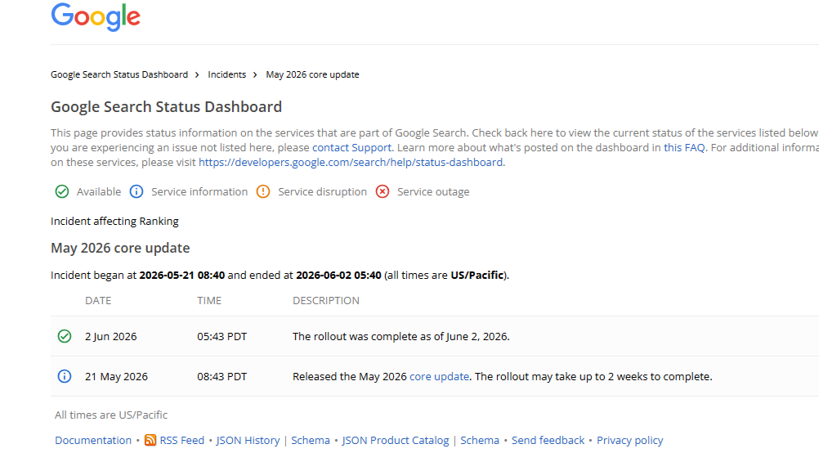
Task: Click the Google logo
Action: 96,16
